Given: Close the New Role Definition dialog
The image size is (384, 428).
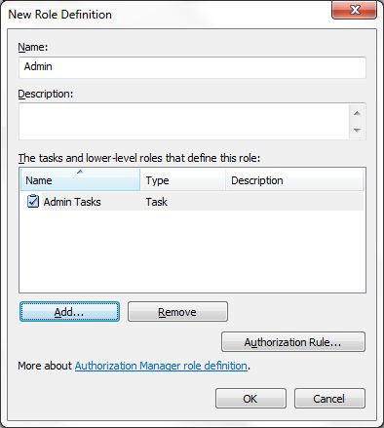Looking at the screenshot, I should (354, 10).
